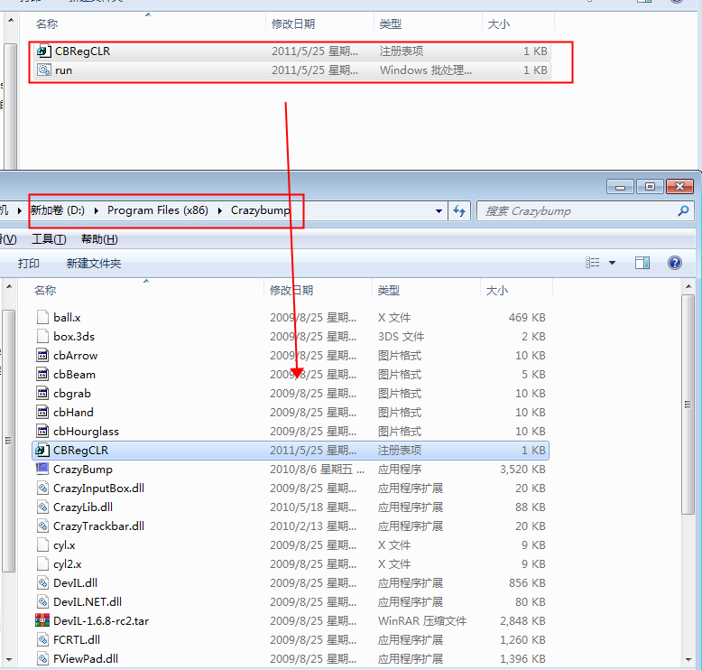Select Program Files (x86) in the breadcrumb
Screen dimensions: 702x670
158,210
